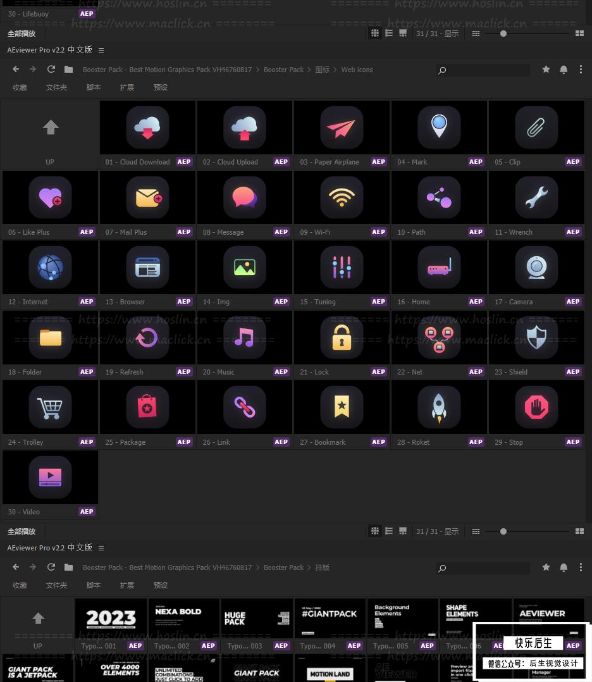Toggle grid thumbnail view above Web icons panel
592x682 pixels.
[x=375, y=33]
